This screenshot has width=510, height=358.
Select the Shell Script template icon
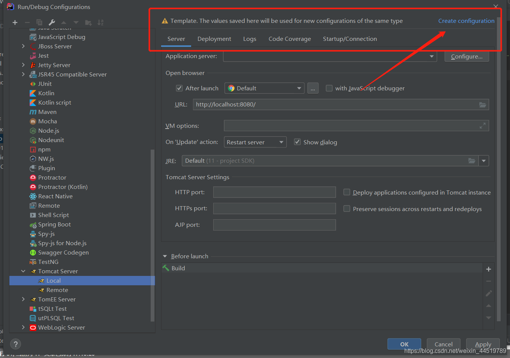[x=33, y=215]
